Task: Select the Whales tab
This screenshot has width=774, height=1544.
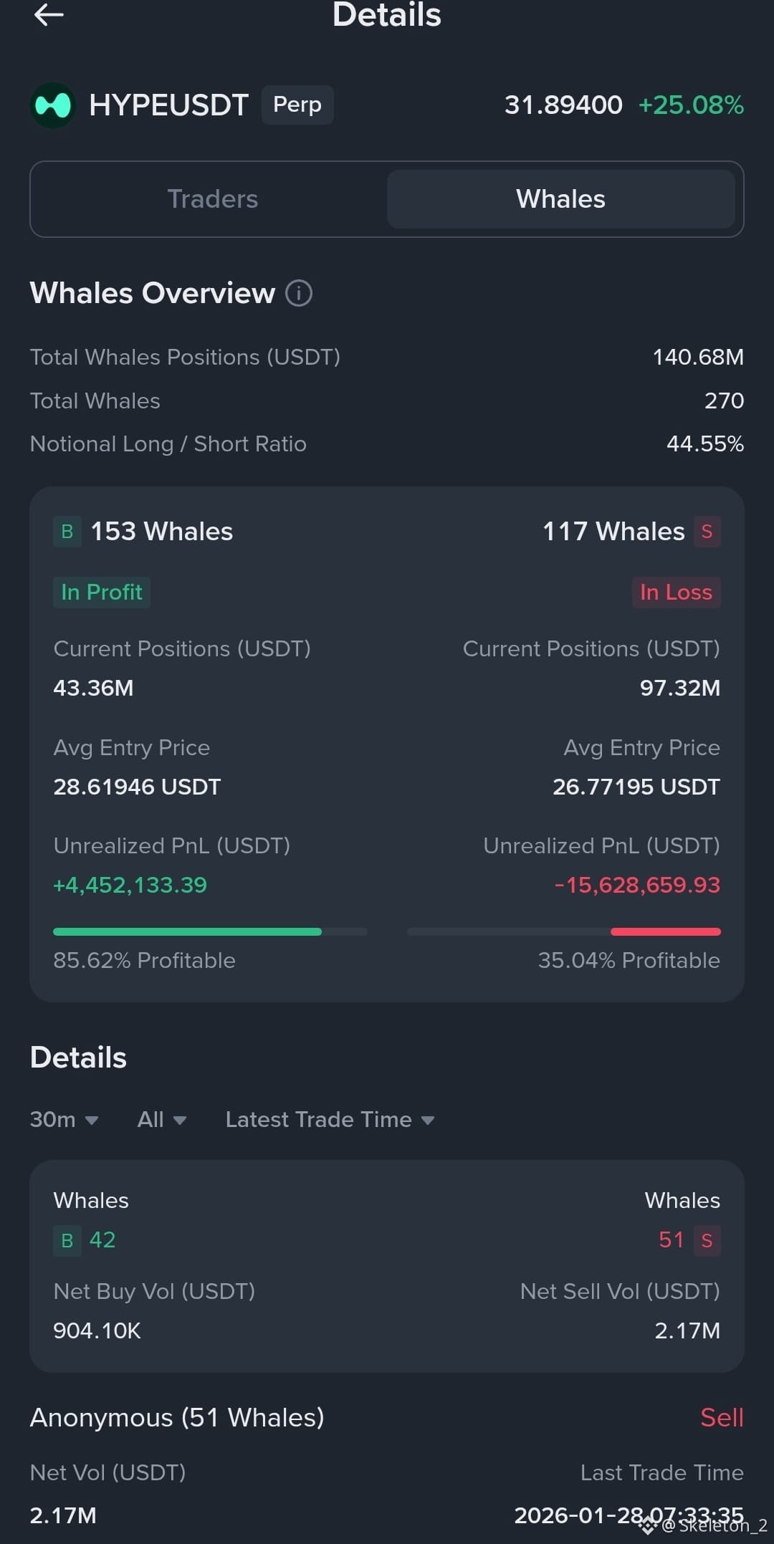Action: pos(560,199)
